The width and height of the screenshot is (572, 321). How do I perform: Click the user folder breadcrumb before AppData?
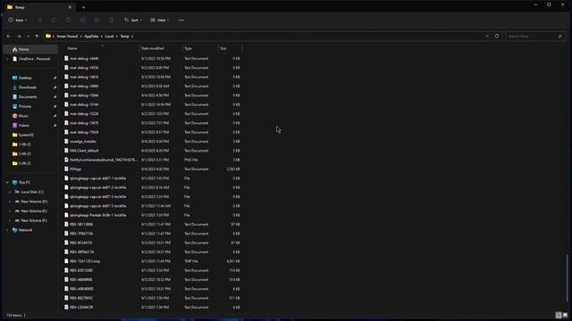pyautogui.click(x=67, y=37)
